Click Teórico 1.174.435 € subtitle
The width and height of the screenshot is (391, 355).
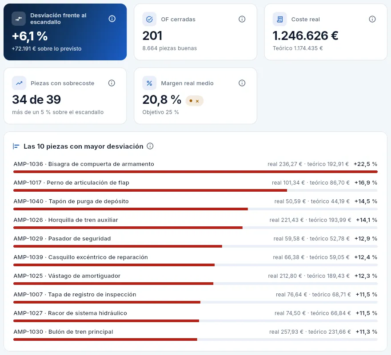[298, 48]
